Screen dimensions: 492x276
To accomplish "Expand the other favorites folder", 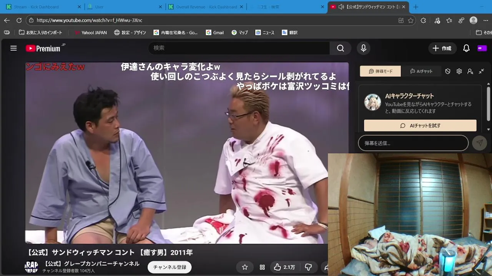I will pos(484,33).
